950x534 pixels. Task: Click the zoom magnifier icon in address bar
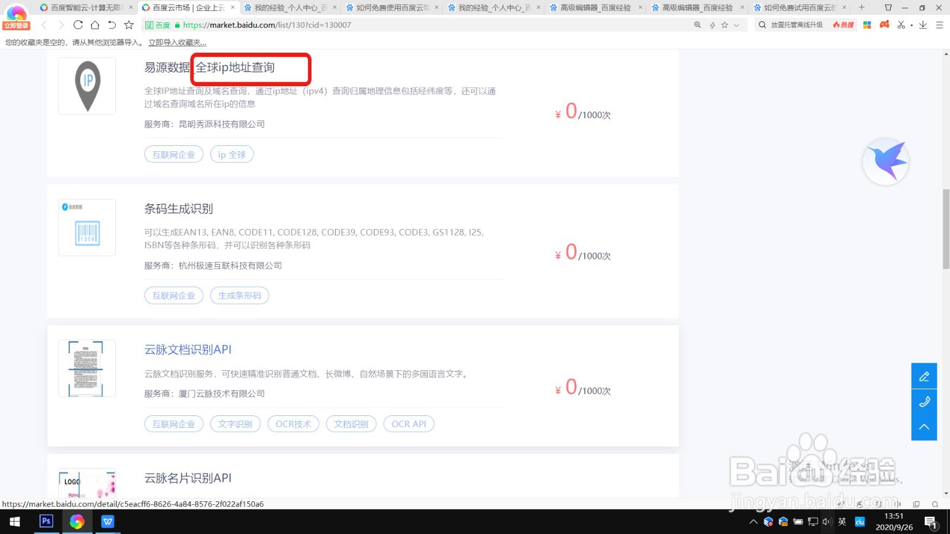(x=698, y=25)
